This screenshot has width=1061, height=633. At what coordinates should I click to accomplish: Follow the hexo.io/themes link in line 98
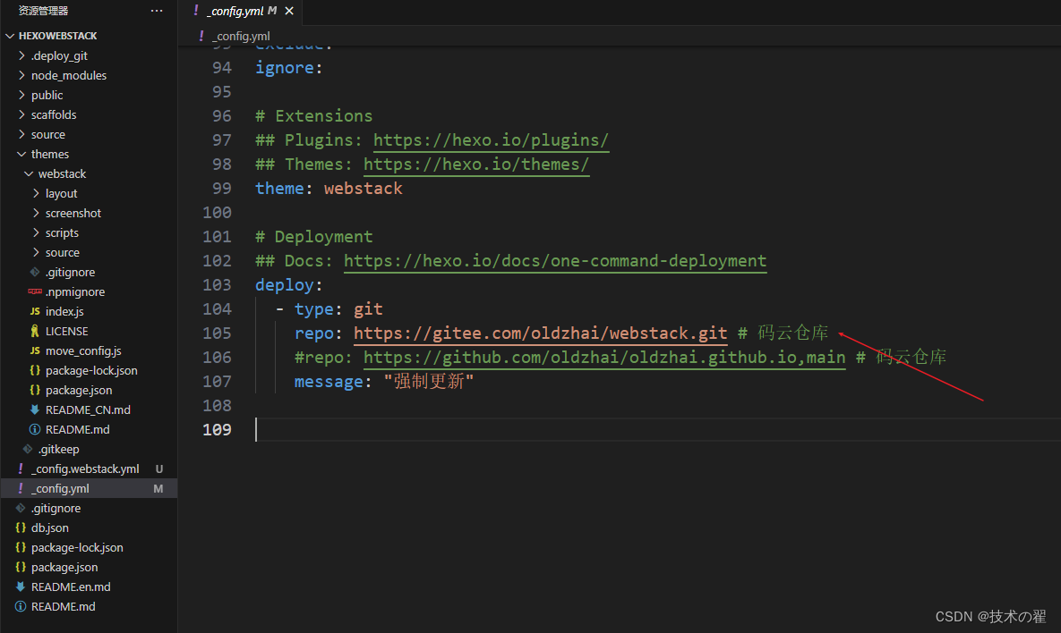475,165
